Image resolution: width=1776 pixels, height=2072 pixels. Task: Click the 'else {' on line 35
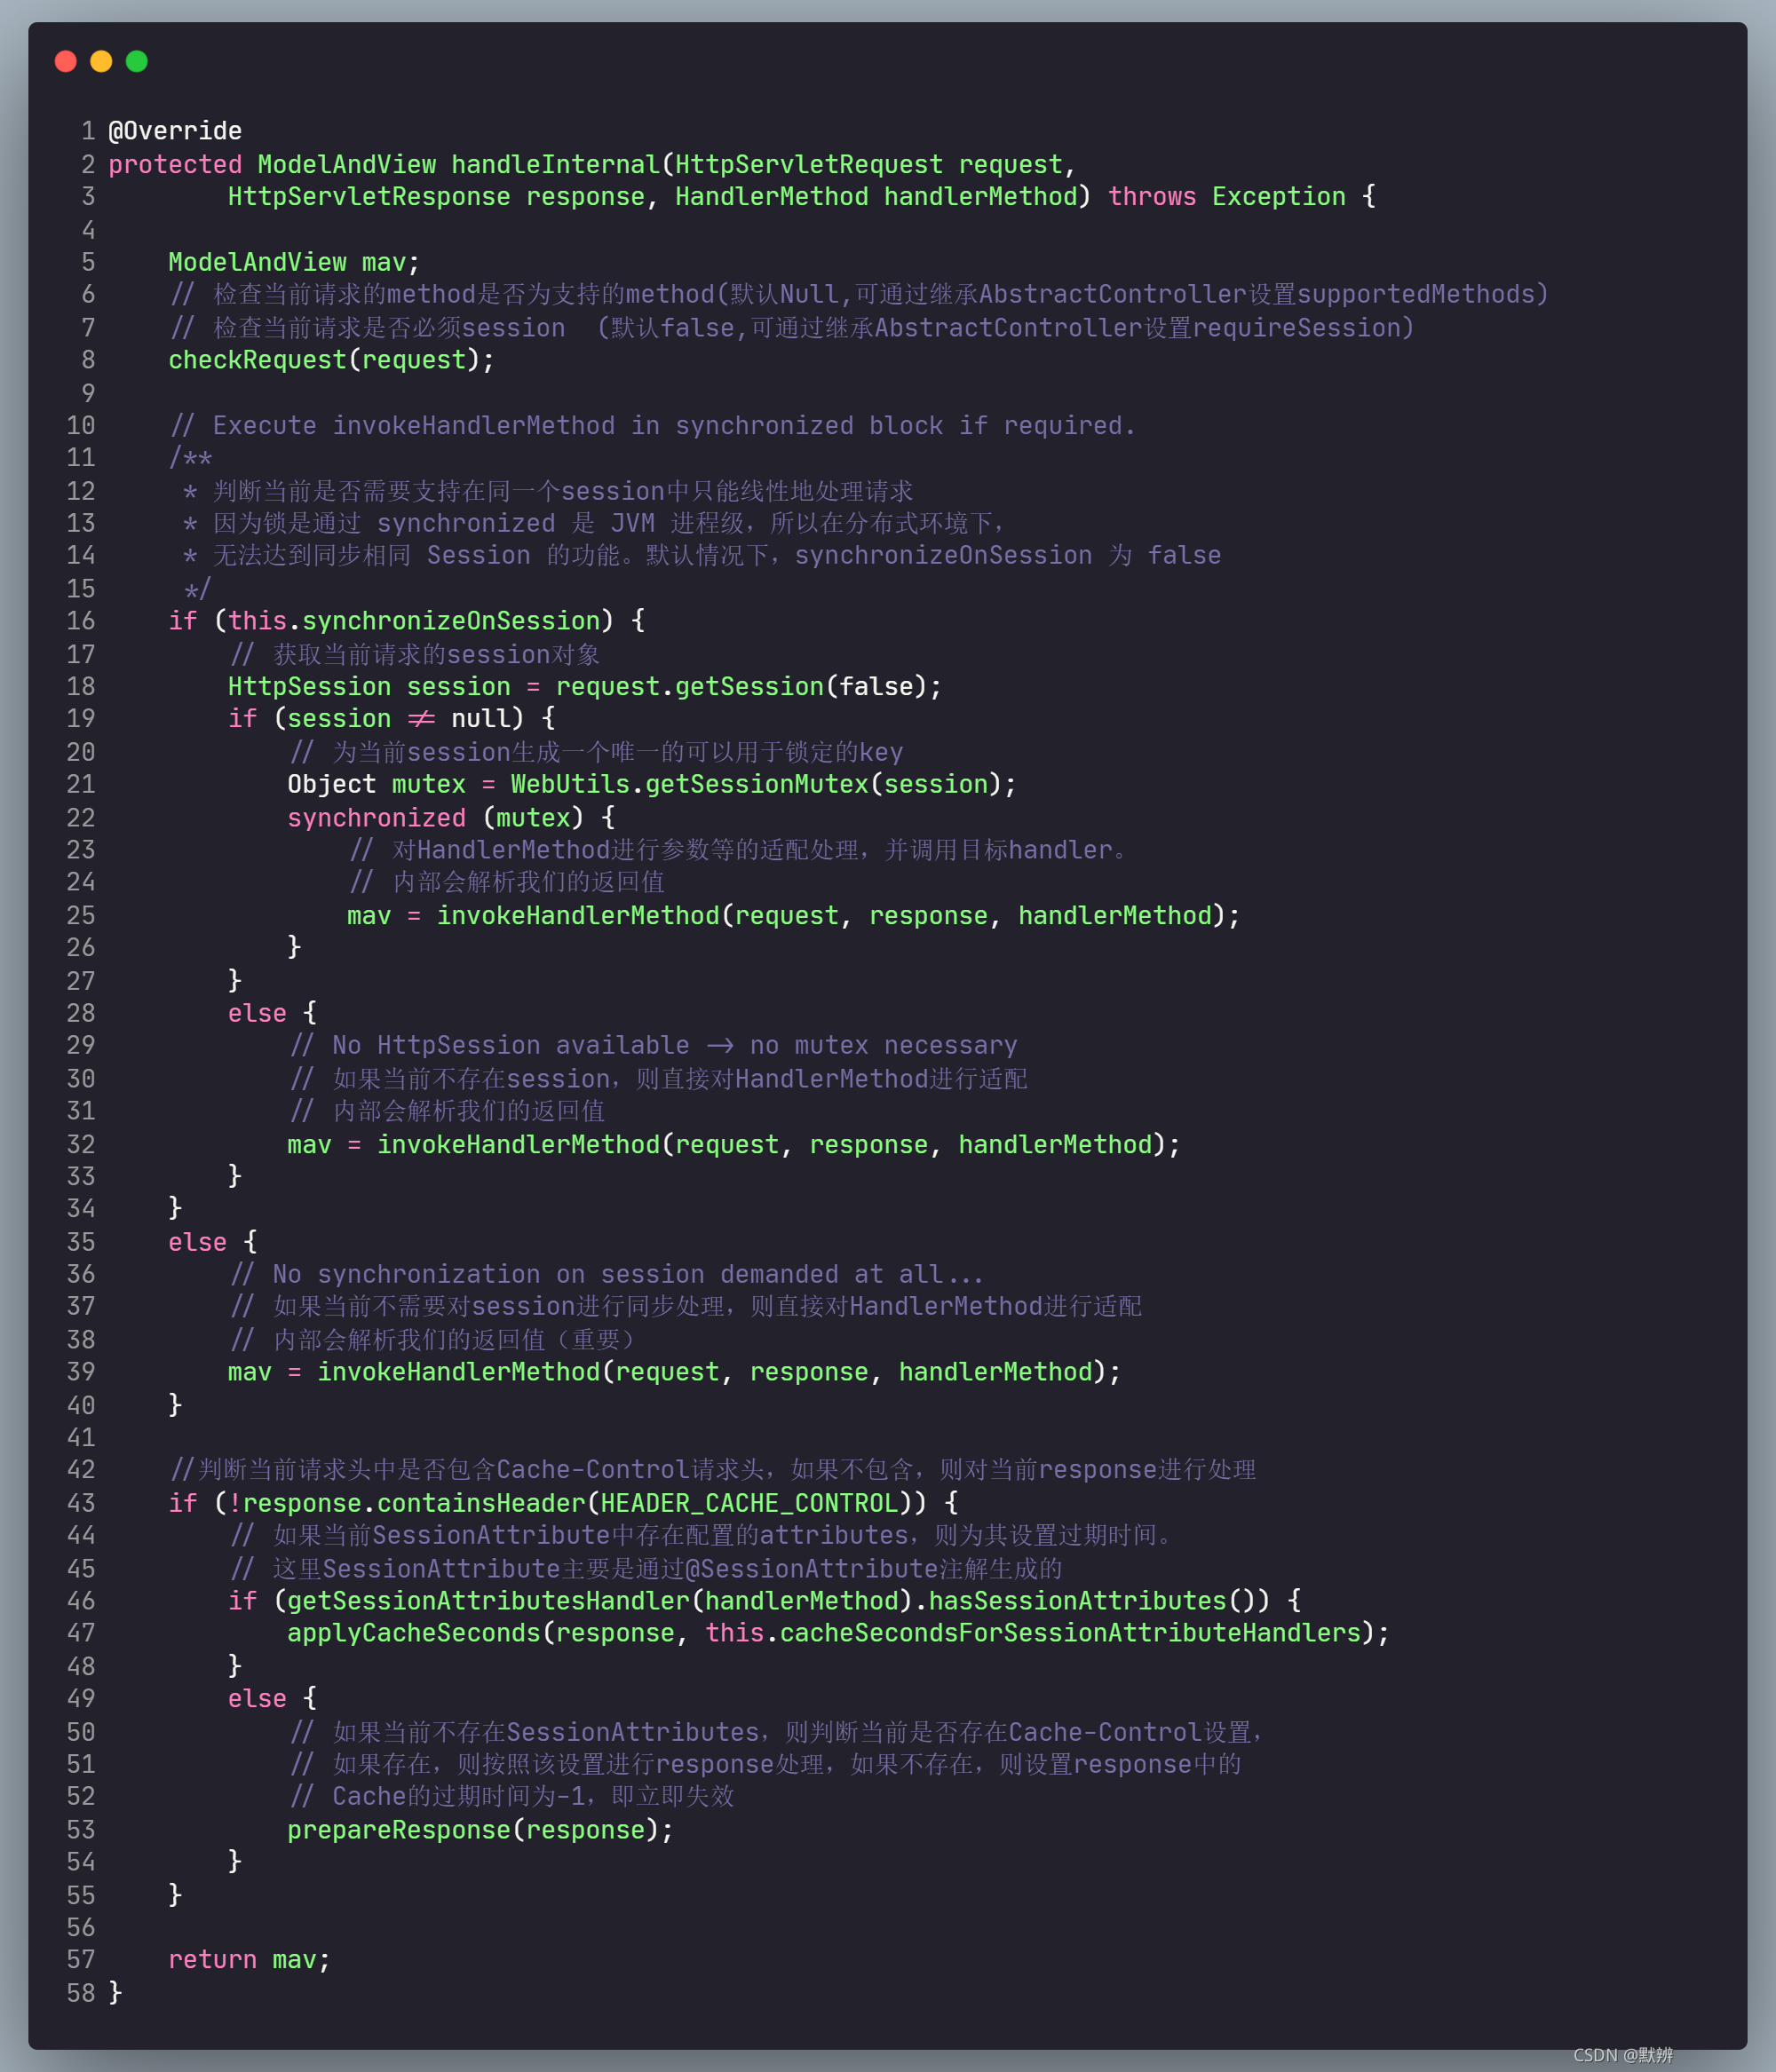[x=213, y=1242]
